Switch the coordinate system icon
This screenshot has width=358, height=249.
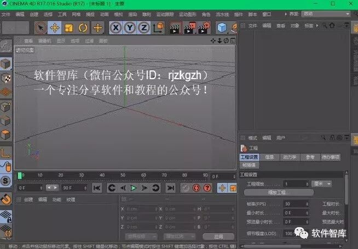[x=158, y=28]
